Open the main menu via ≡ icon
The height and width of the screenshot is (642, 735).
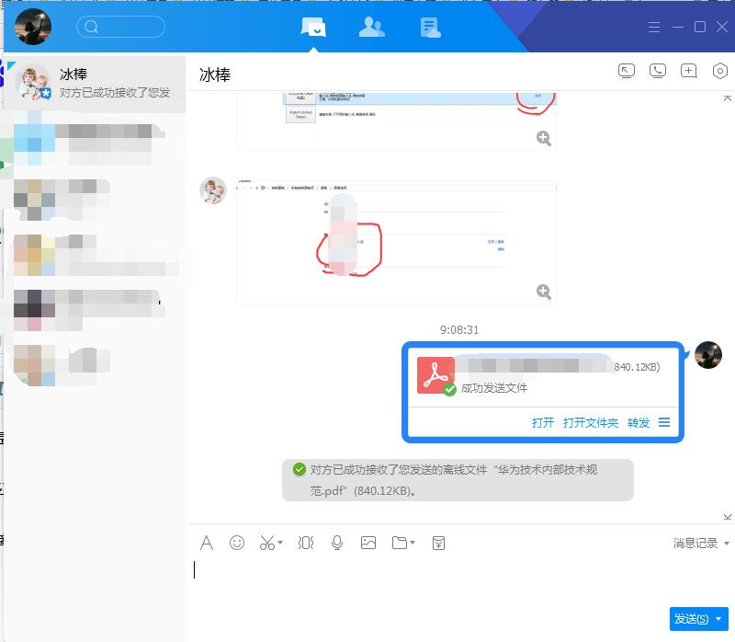pos(653,28)
